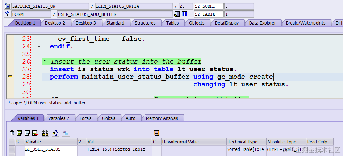Click the navigate-to-source icon left of info icon

(177, 14)
